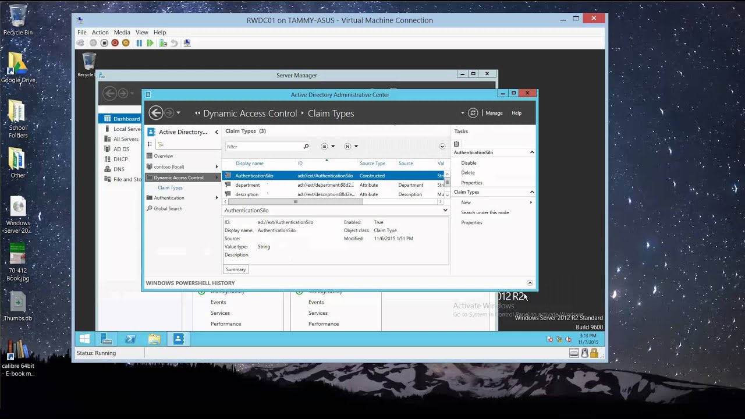Click forward arrow in Administrative Center
745x419 pixels.
coord(169,113)
